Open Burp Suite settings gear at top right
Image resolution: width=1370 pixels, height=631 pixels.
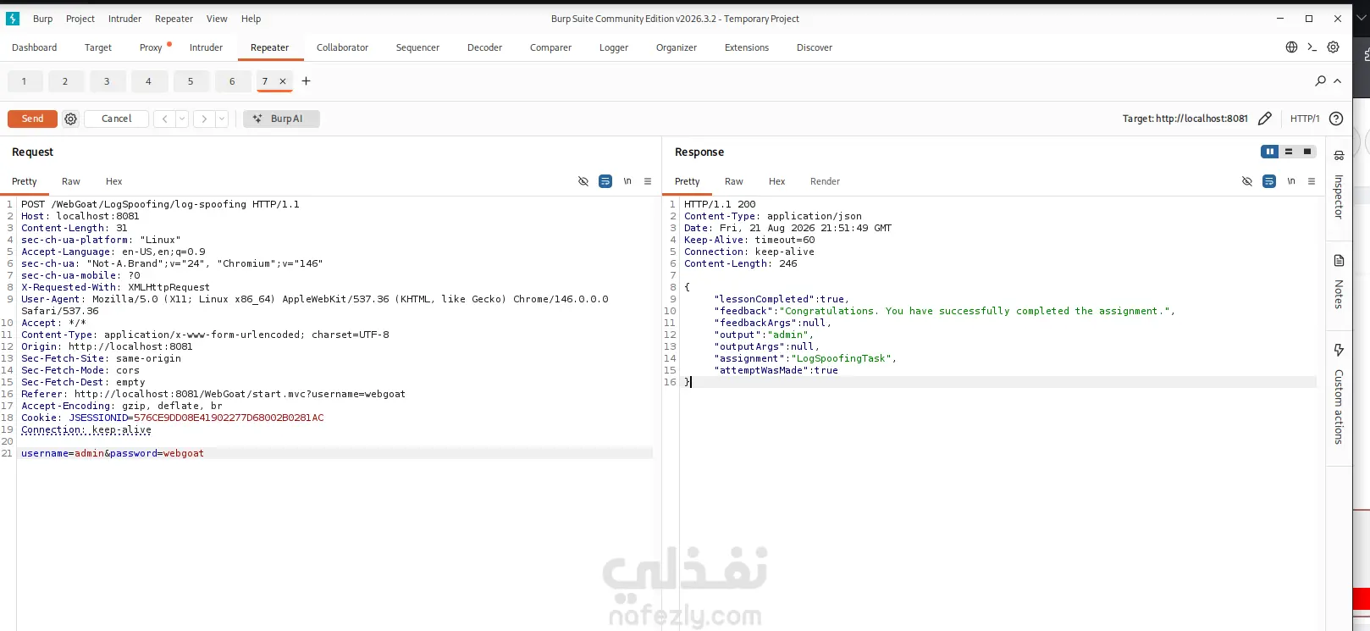pyautogui.click(x=1334, y=47)
